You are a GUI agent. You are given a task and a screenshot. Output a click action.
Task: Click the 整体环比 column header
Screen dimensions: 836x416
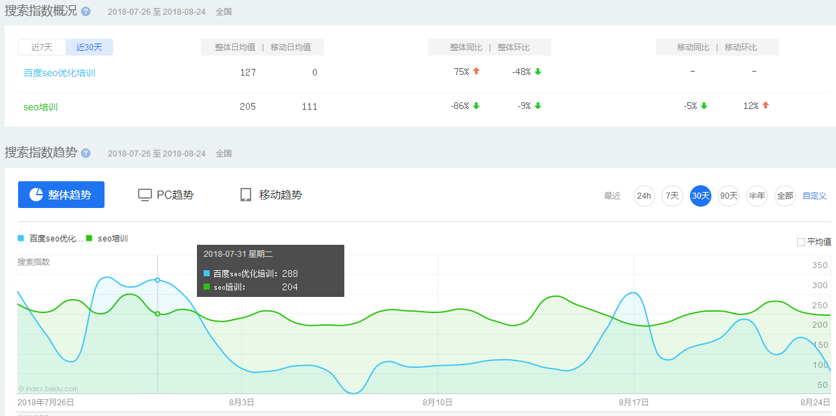coord(514,47)
